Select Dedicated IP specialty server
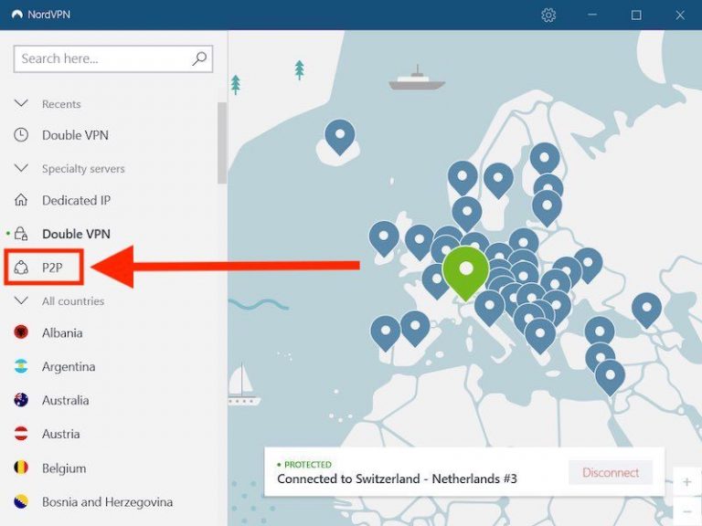Screen dimensions: 702x526 click(76, 200)
